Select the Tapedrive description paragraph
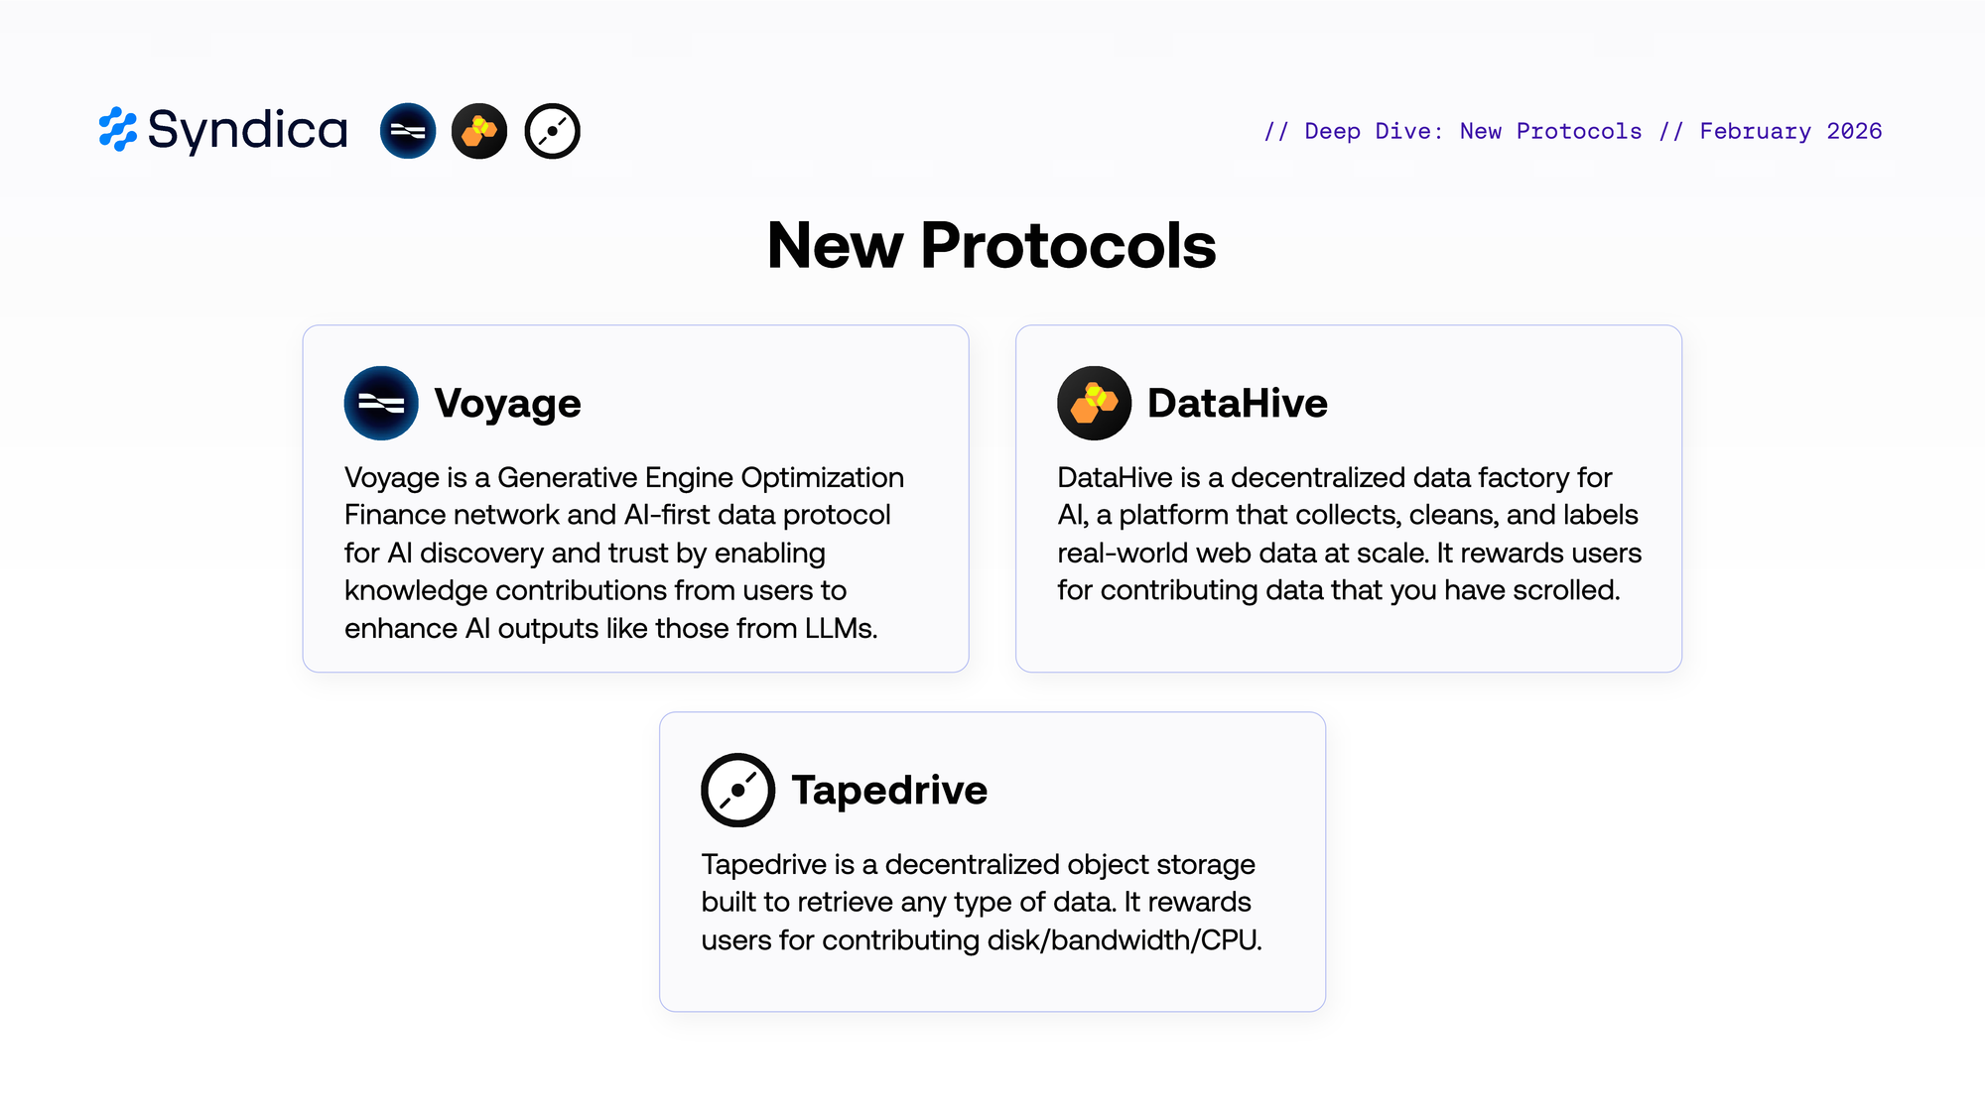This screenshot has height=1116, width=1985. pyautogui.click(x=981, y=902)
